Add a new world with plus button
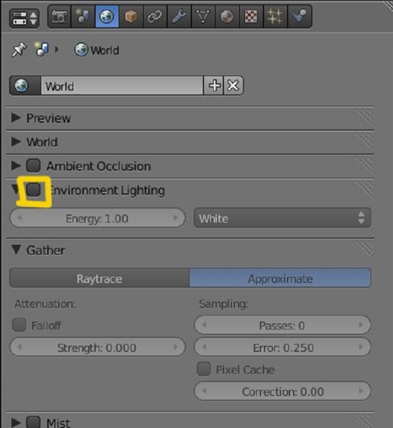Viewport: 393px width, 428px height. click(214, 86)
